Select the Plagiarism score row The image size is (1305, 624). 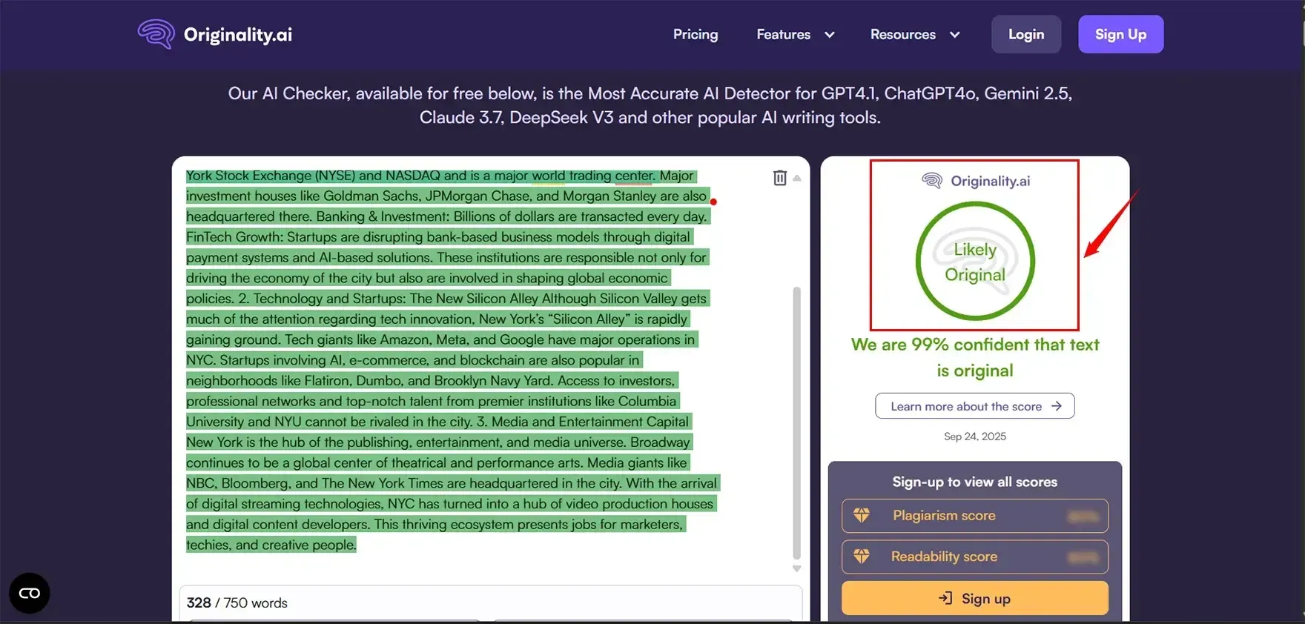click(x=974, y=516)
